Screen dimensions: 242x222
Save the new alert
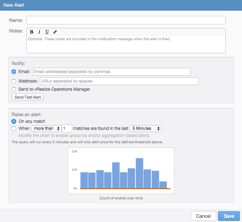(x=229, y=216)
